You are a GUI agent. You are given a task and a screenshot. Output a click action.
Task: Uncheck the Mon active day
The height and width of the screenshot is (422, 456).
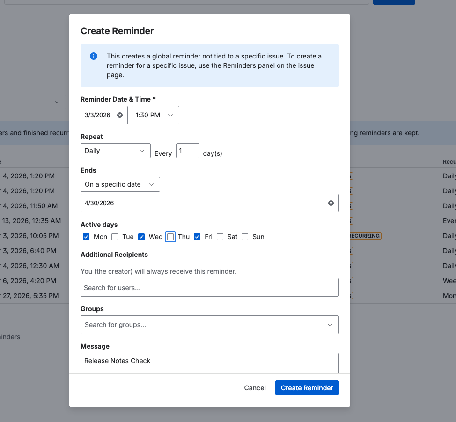86,237
